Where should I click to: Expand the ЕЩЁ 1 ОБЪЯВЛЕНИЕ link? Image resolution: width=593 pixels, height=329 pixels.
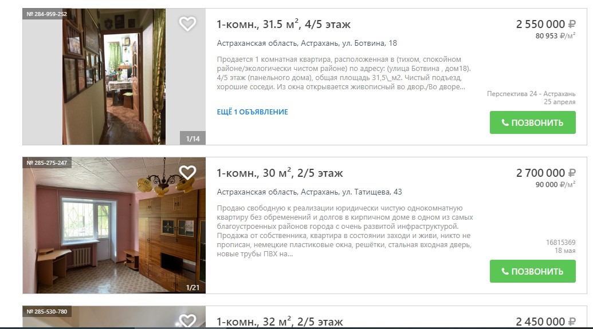(252, 112)
